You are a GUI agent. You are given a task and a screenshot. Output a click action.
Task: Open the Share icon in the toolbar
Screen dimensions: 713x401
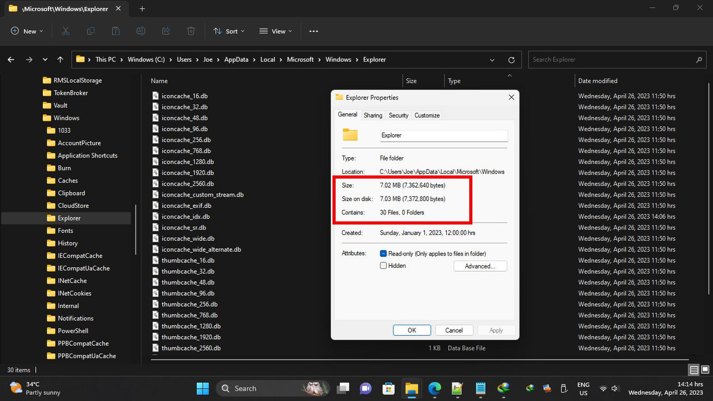coord(165,31)
